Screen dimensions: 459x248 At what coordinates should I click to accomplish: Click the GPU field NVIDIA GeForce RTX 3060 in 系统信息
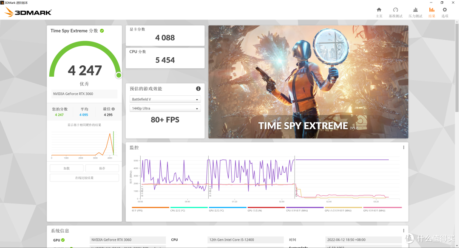coord(127,240)
